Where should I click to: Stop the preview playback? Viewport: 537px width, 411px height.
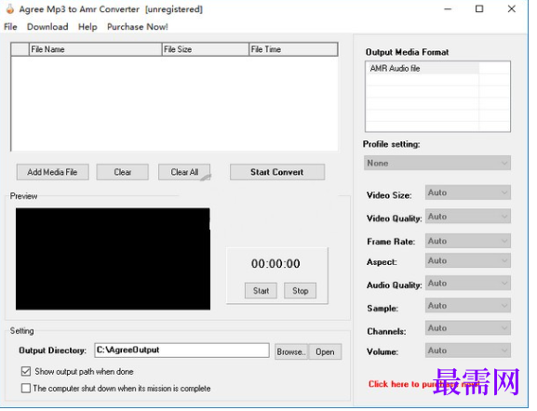(x=301, y=291)
